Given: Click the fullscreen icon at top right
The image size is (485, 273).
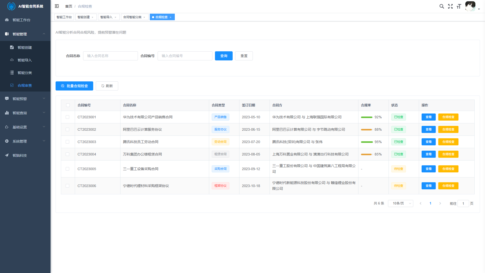Looking at the screenshot, I should tap(450, 6).
